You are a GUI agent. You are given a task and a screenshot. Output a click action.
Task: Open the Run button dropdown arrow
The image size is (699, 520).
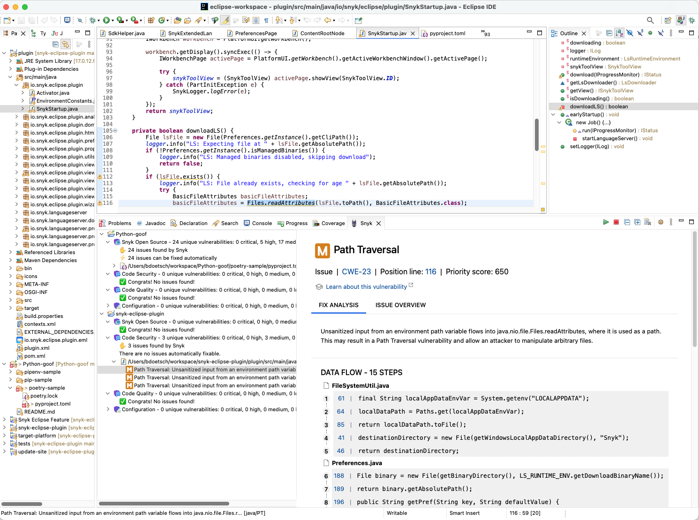pos(113,21)
